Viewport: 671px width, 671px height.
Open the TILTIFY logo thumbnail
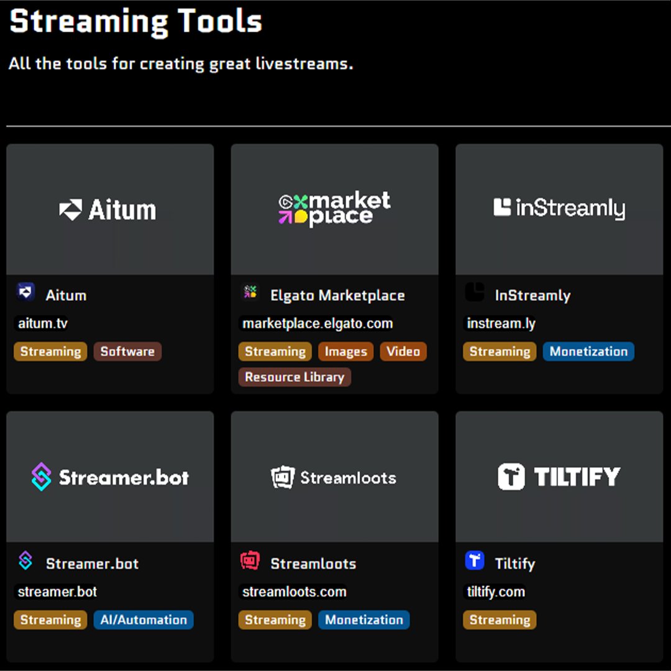(x=559, y=477)
